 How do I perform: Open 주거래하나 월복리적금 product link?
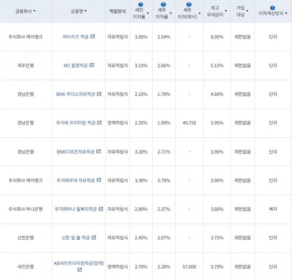[x=76, y=209]
